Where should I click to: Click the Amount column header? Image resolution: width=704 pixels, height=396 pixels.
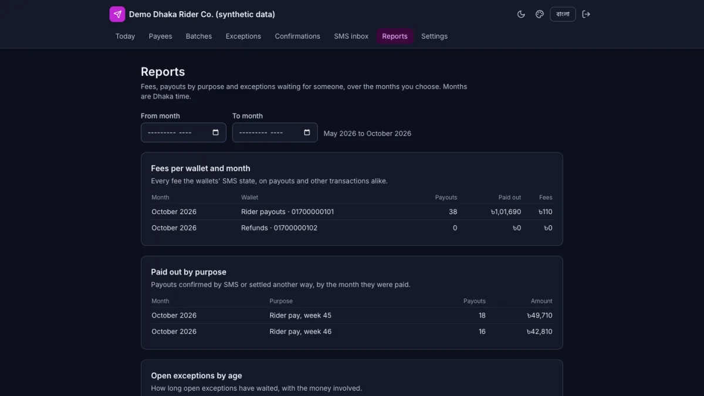tap(541, 302)
